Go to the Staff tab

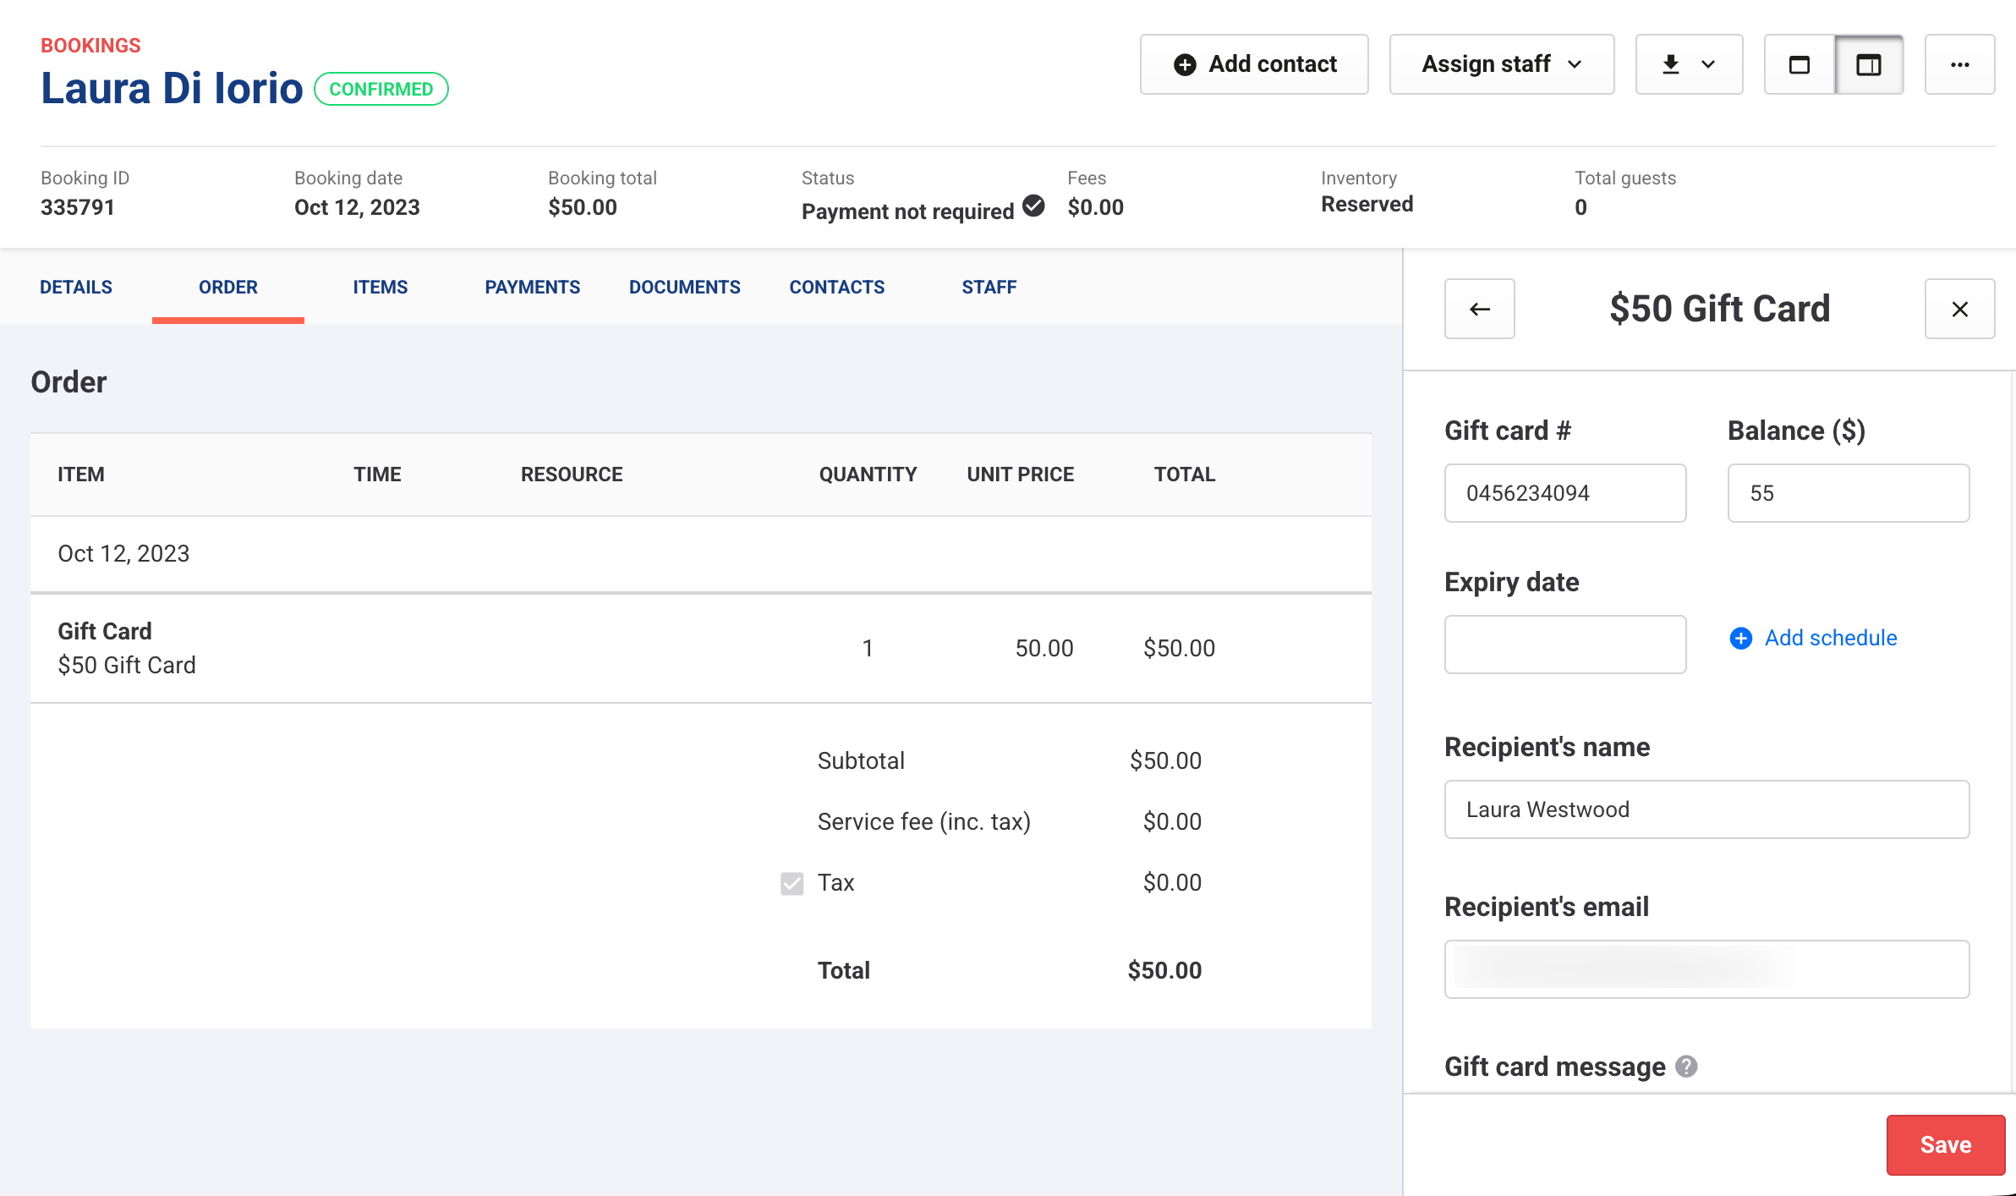point(989,287)
